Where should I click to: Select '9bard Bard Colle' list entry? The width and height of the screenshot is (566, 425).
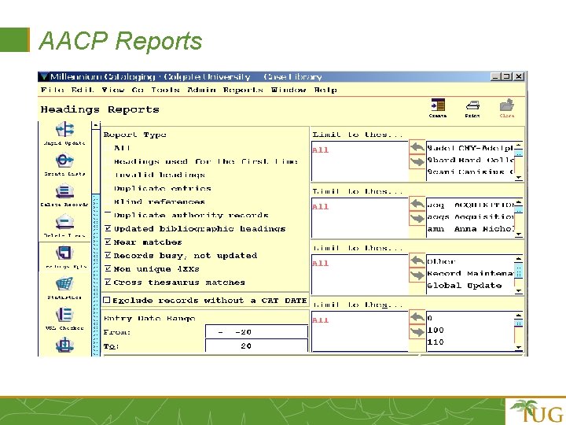pos(470,160)
